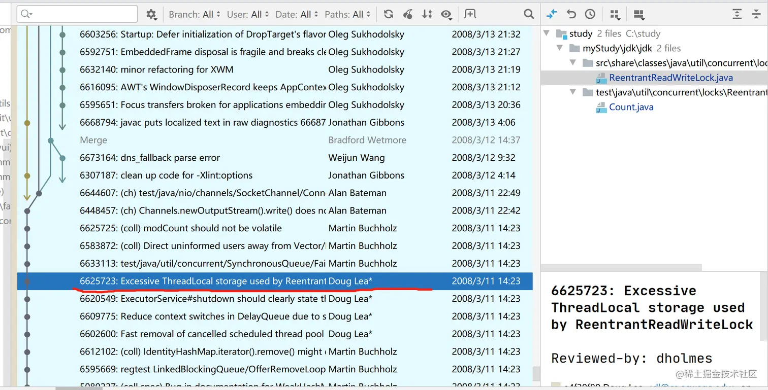Select commit 6612102 IdentityHashMap.iterator().remove()
The width and height of the screenshot is (768, 390).
275,351
